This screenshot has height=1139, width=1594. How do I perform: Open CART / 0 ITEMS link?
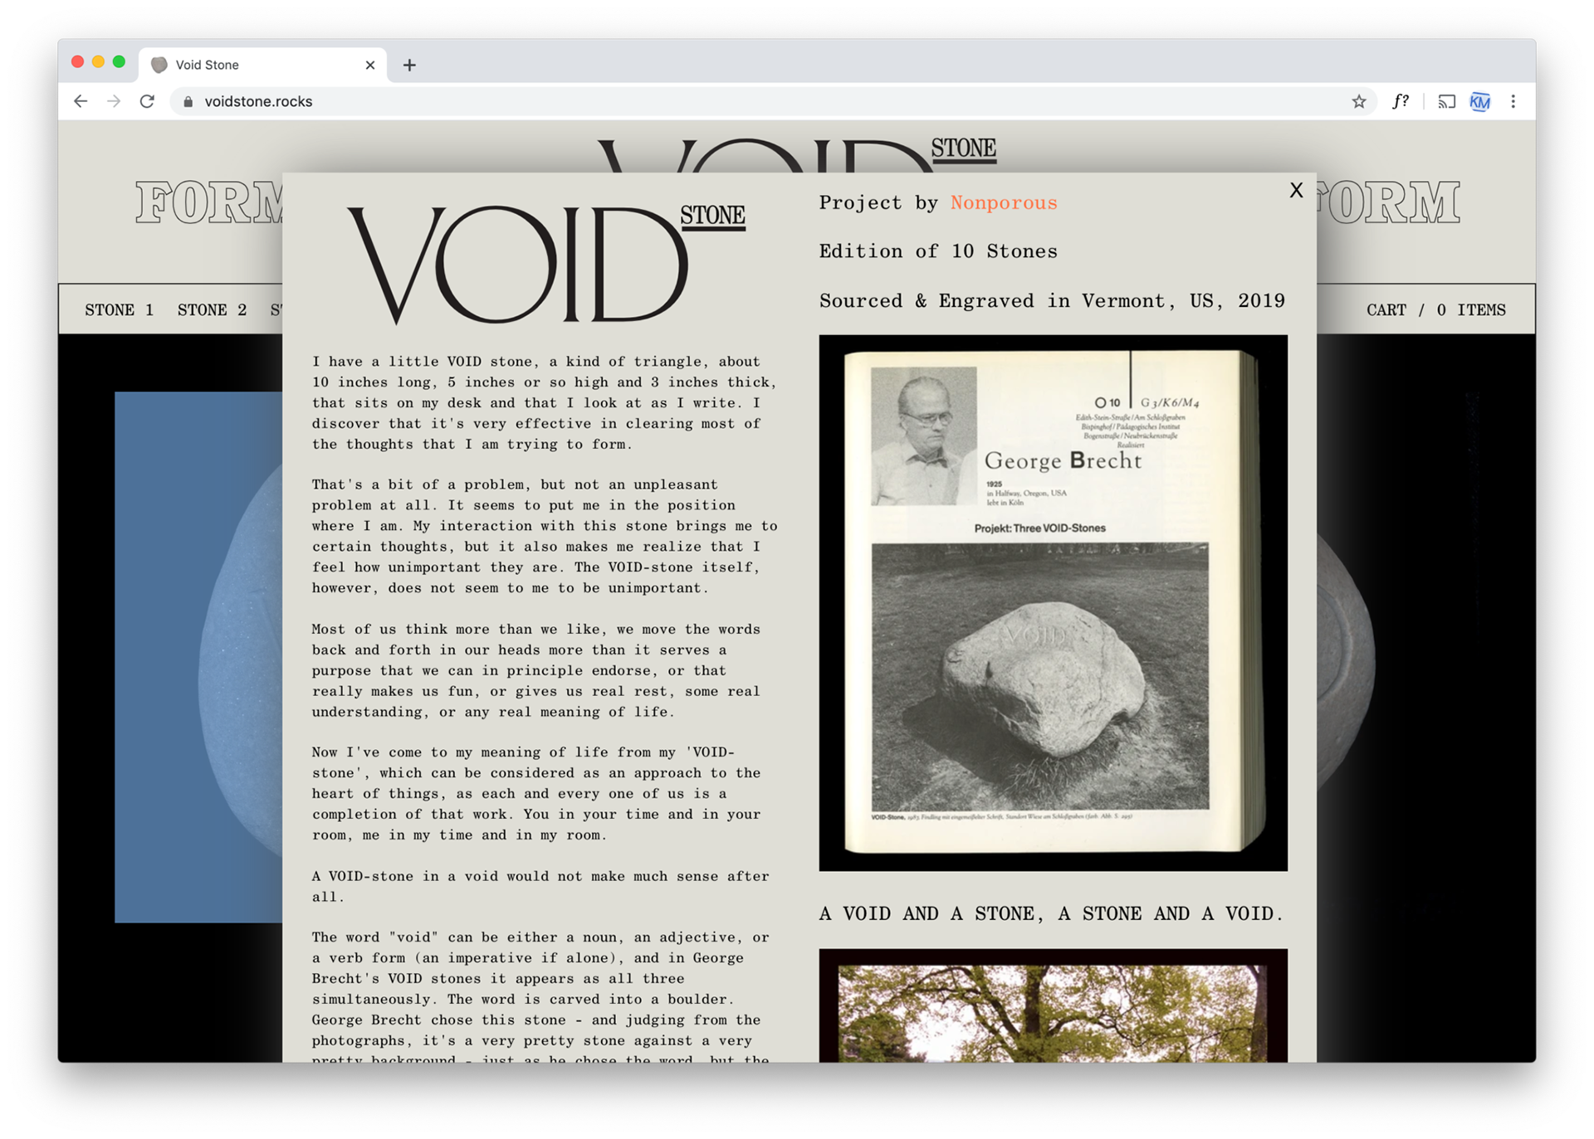click(x=1435, y=309)
